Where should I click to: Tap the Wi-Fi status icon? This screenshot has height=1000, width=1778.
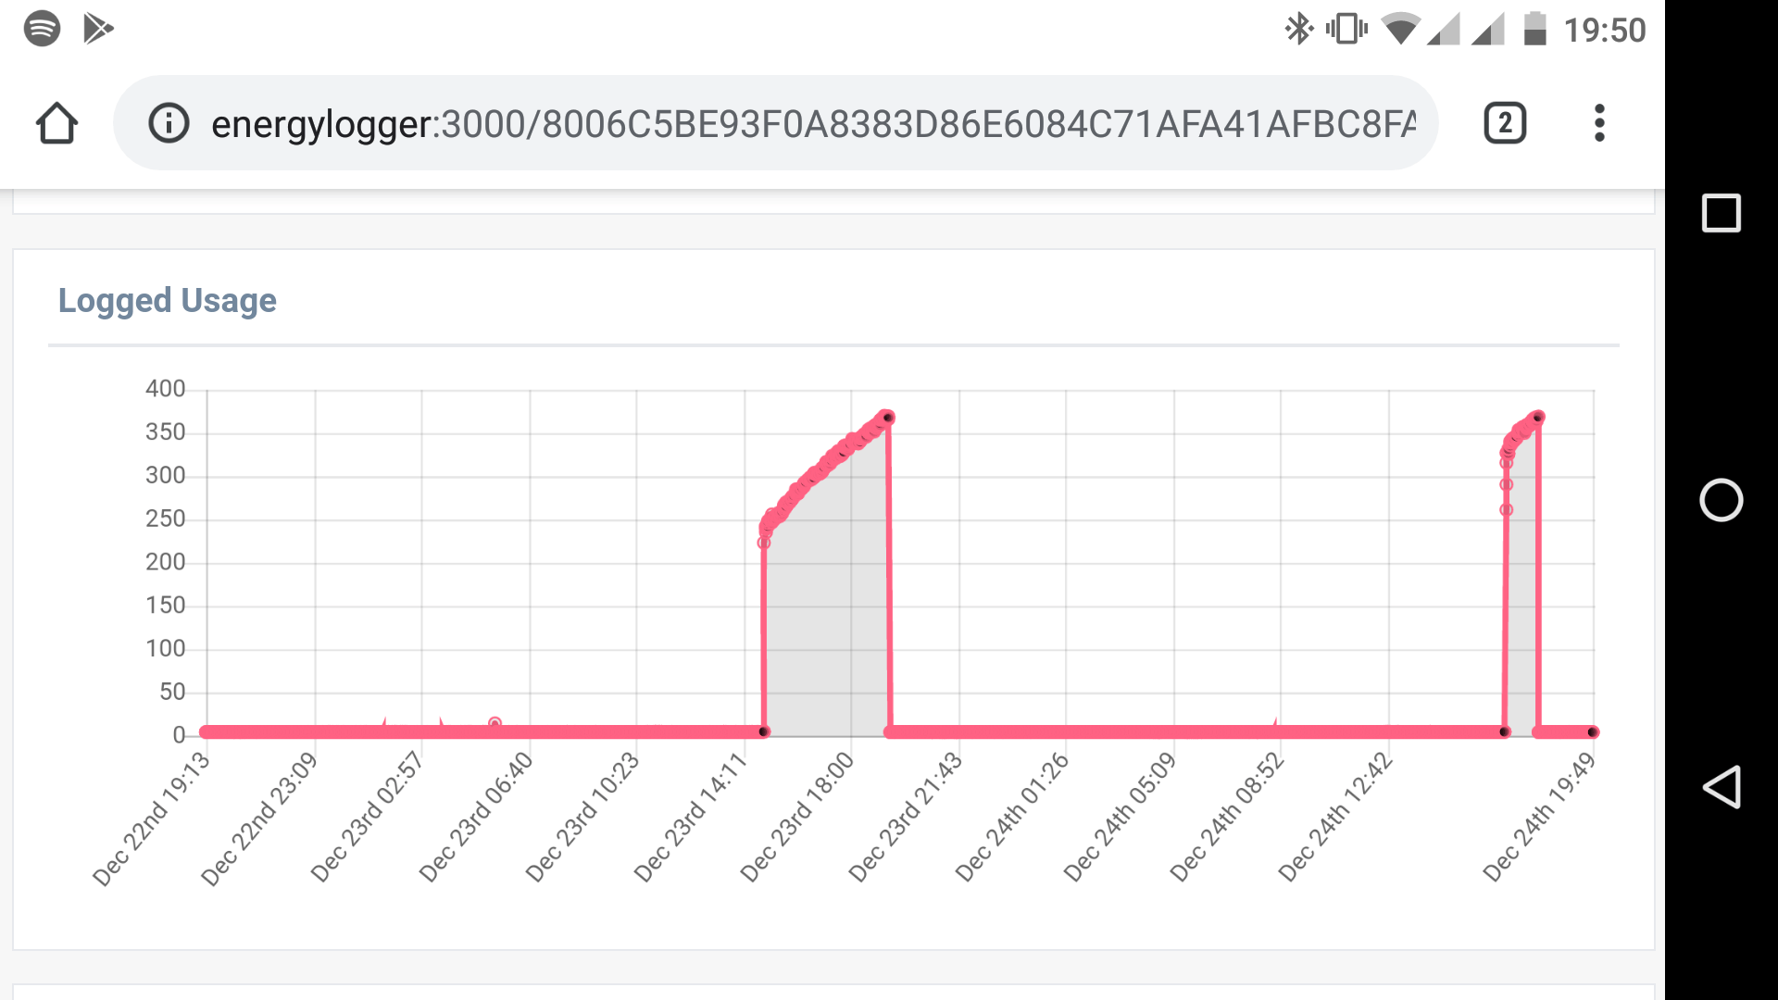pyautogui.click(x=1400, y=29)
